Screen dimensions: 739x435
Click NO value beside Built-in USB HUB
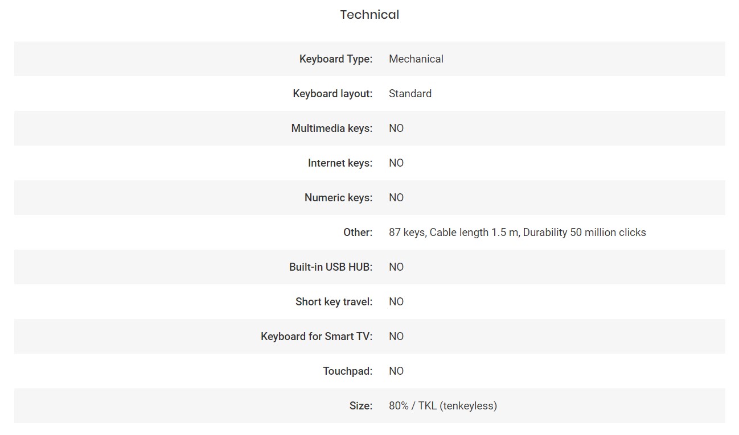click(x=396, y=267)
